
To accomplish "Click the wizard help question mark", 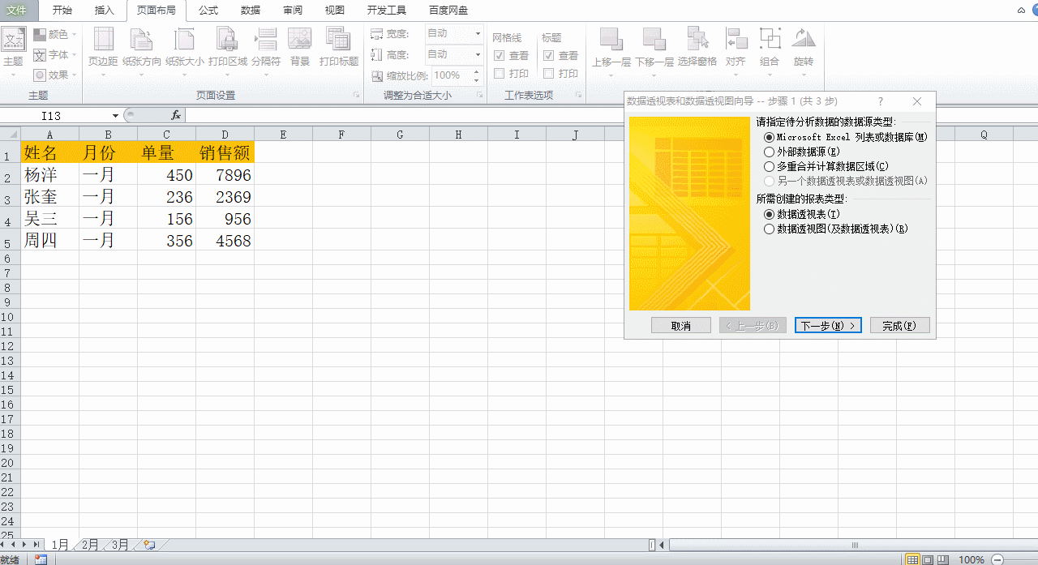I will point(881,101).
